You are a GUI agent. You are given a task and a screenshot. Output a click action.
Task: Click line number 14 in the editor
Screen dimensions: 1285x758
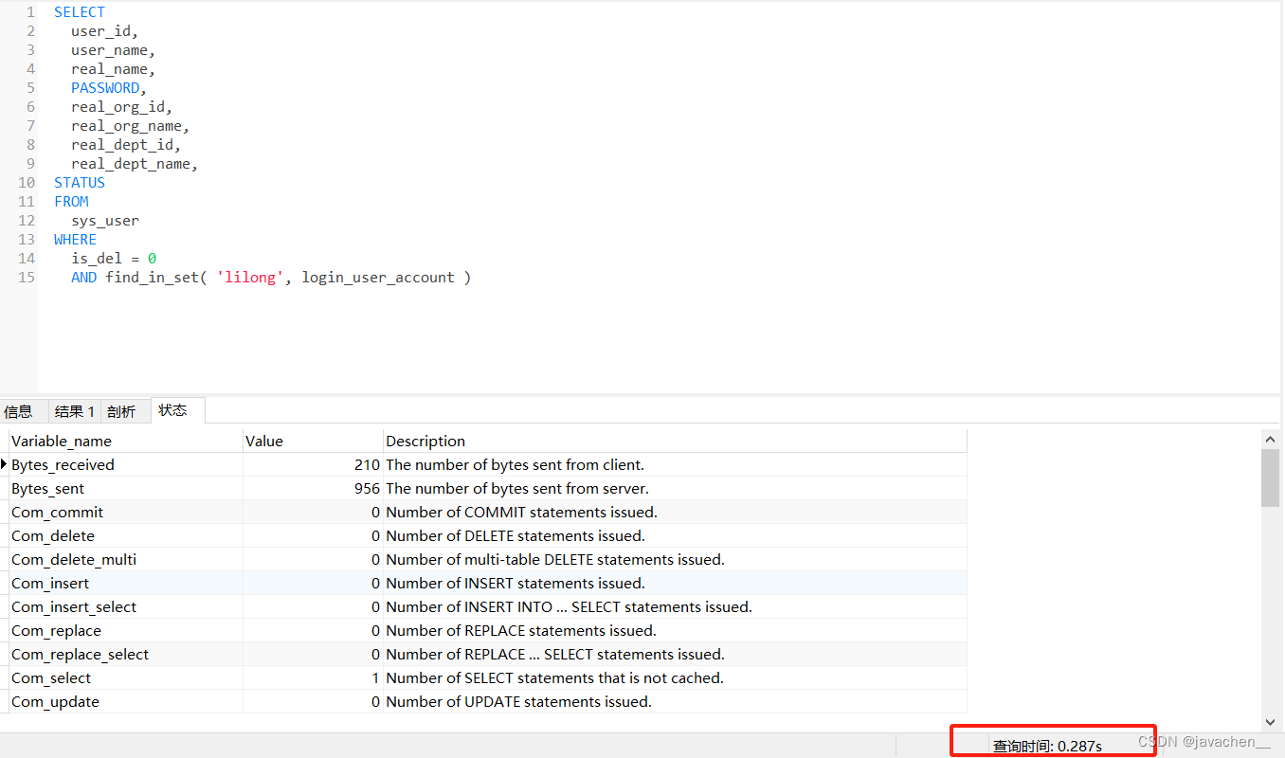(x=26, y=258)
